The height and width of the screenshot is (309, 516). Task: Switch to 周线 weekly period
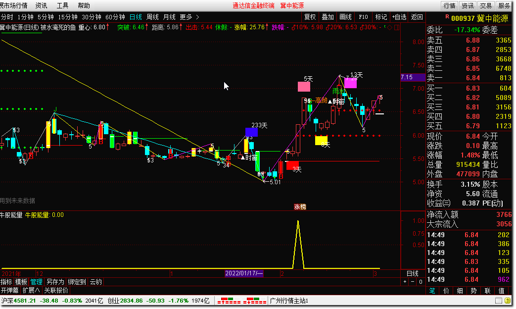pyautogui.click(x=152, y=17)
